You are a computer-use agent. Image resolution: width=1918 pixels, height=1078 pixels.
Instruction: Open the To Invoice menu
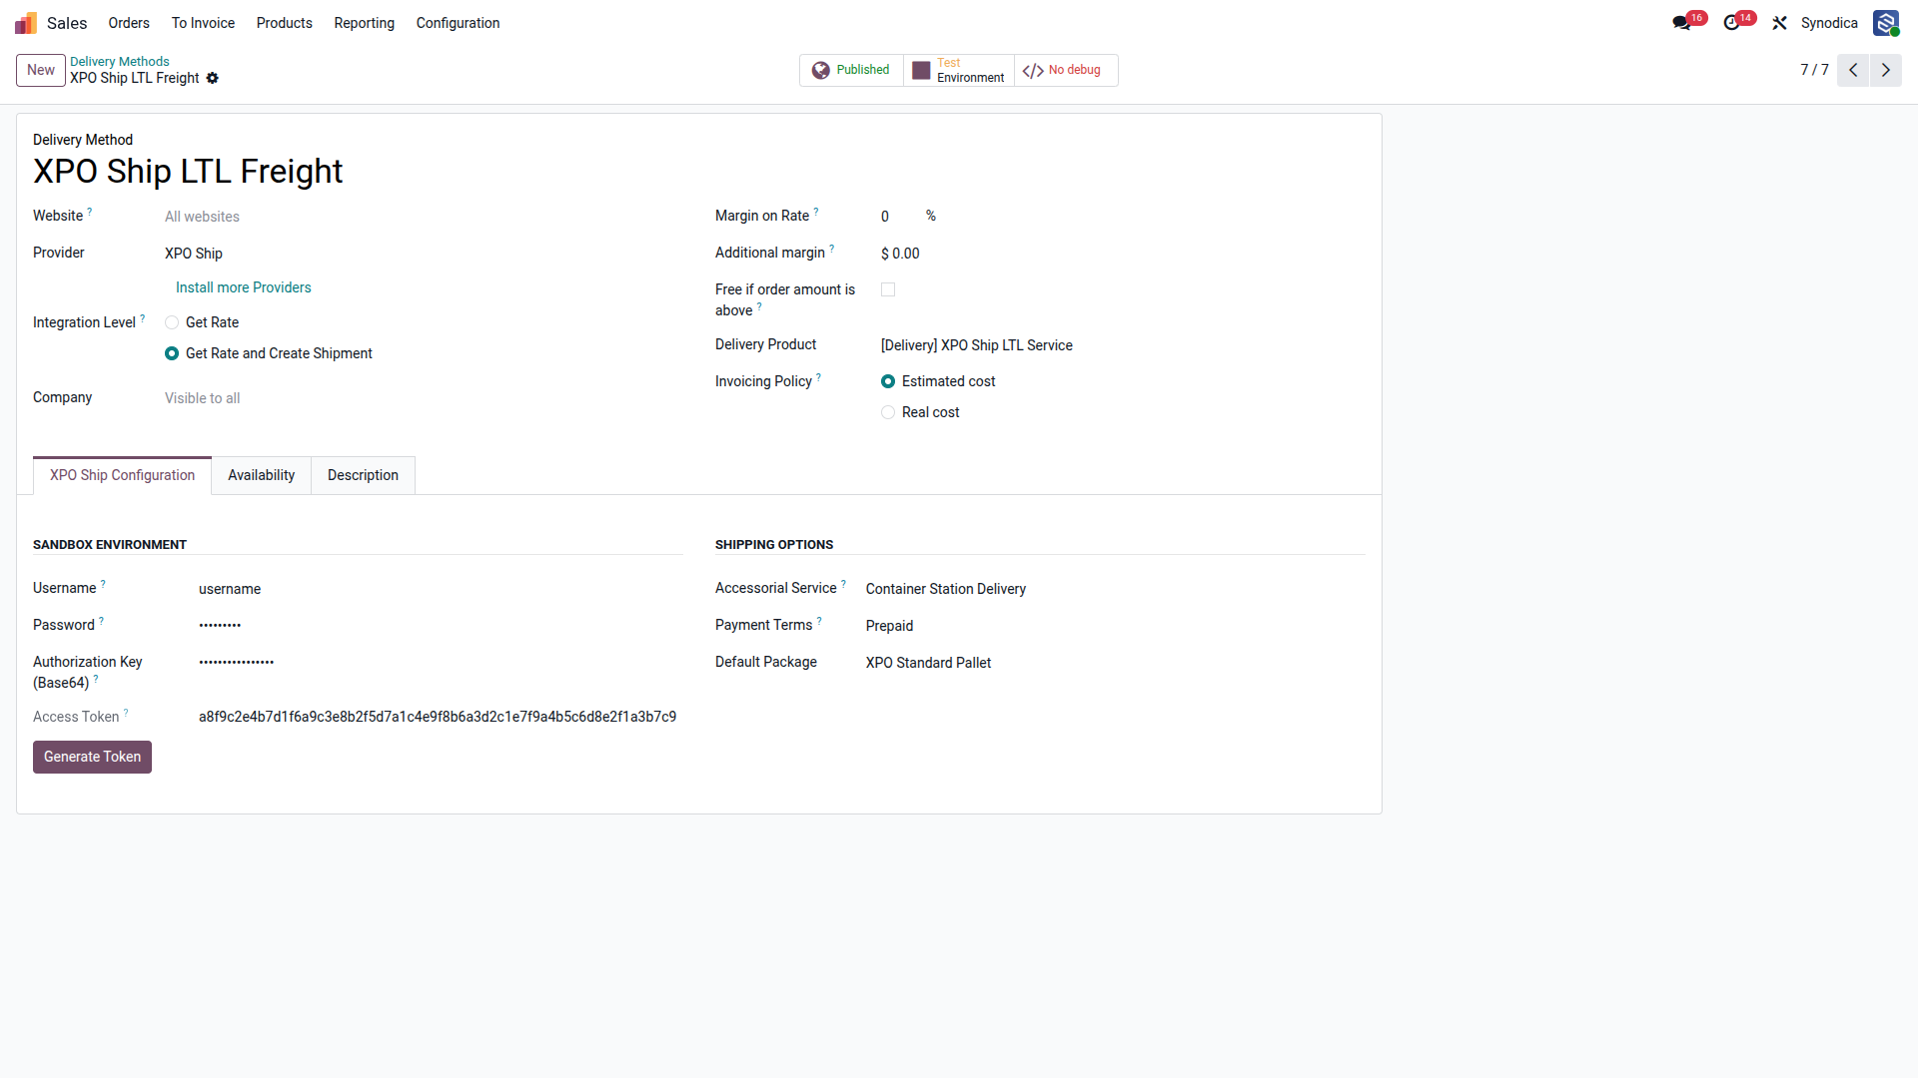pos(203,23)
